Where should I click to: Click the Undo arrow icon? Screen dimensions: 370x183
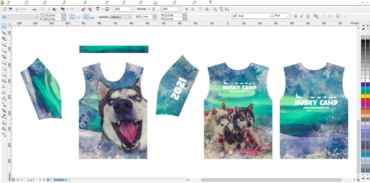click(x=63, y=9)
